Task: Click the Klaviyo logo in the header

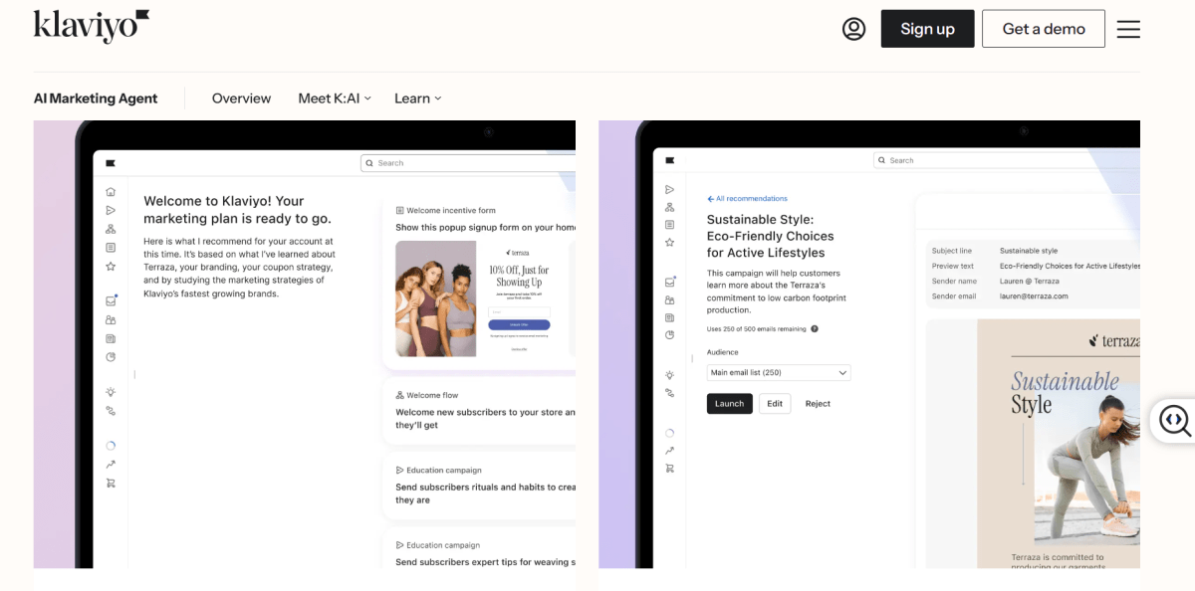Action: pos(92,27)
